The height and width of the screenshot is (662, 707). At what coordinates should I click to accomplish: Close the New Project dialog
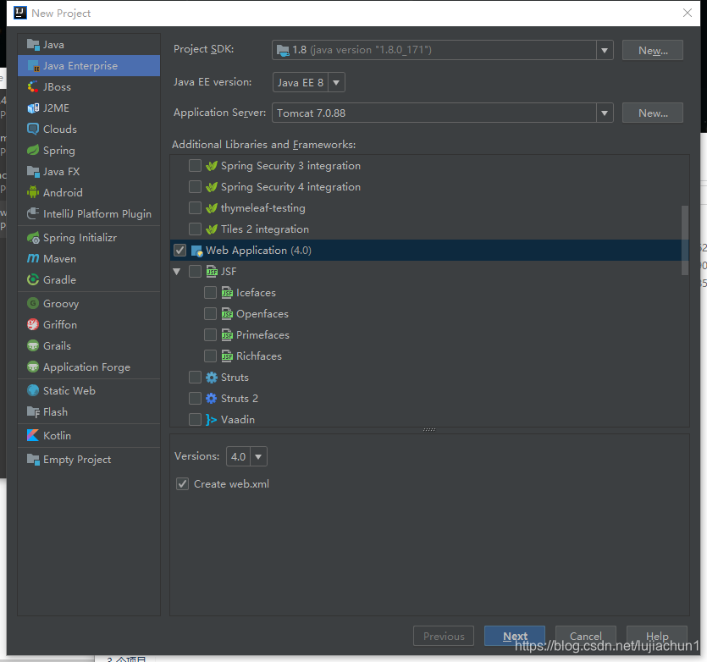point(688,13)
